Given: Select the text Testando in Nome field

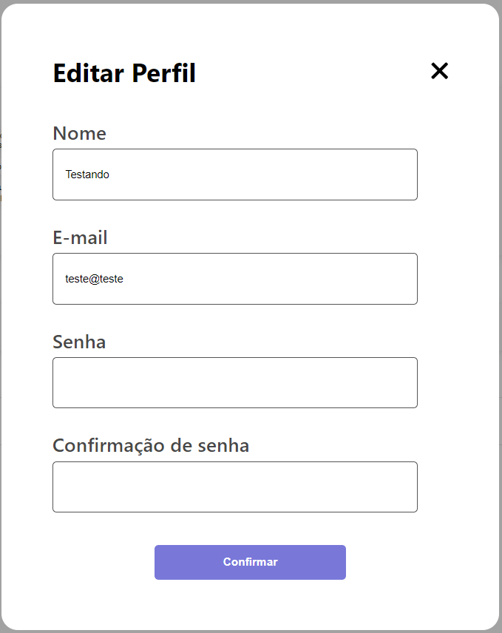Looking at the screenshot, I should (x=87, y=175).
